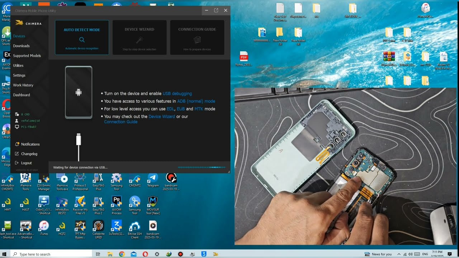Open the Device Wizard card
459x258 pixels.
(139, 37)
